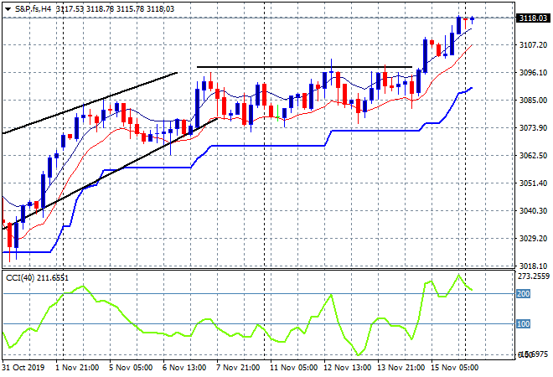The image size is (553, 377).
Task: Click the 31 Oct 2019 date label
Action: click(x=23, y=368)
